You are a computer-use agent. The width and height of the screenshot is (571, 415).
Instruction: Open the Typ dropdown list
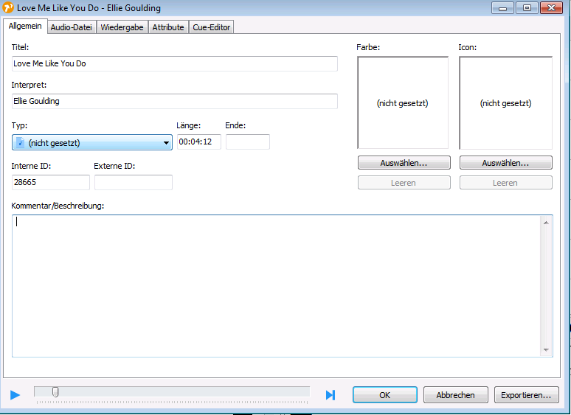pos(166,143)
